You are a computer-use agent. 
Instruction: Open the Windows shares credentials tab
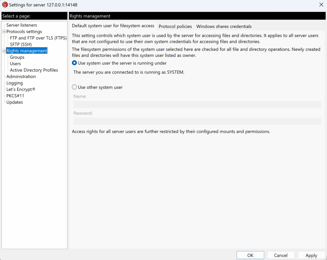pyautogui.click(x=224, y=27)
